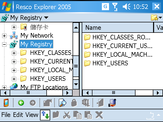Open the keyboard input panel arrow
Viewport: 163px width, 122px height.
(x=159, y=115)
